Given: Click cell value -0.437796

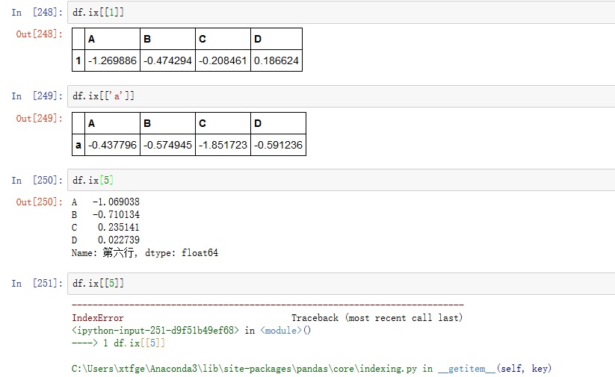Looking at the screenshot, I should pos(112,145).
